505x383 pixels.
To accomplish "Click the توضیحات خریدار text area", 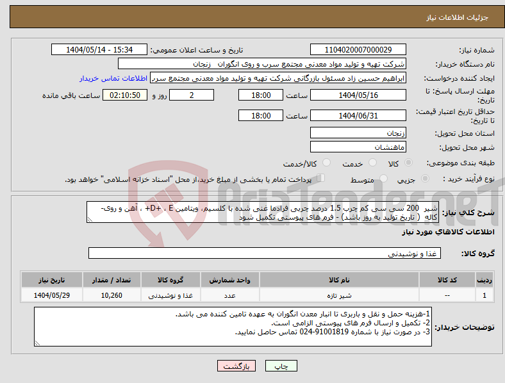I will tap(233, 327).
